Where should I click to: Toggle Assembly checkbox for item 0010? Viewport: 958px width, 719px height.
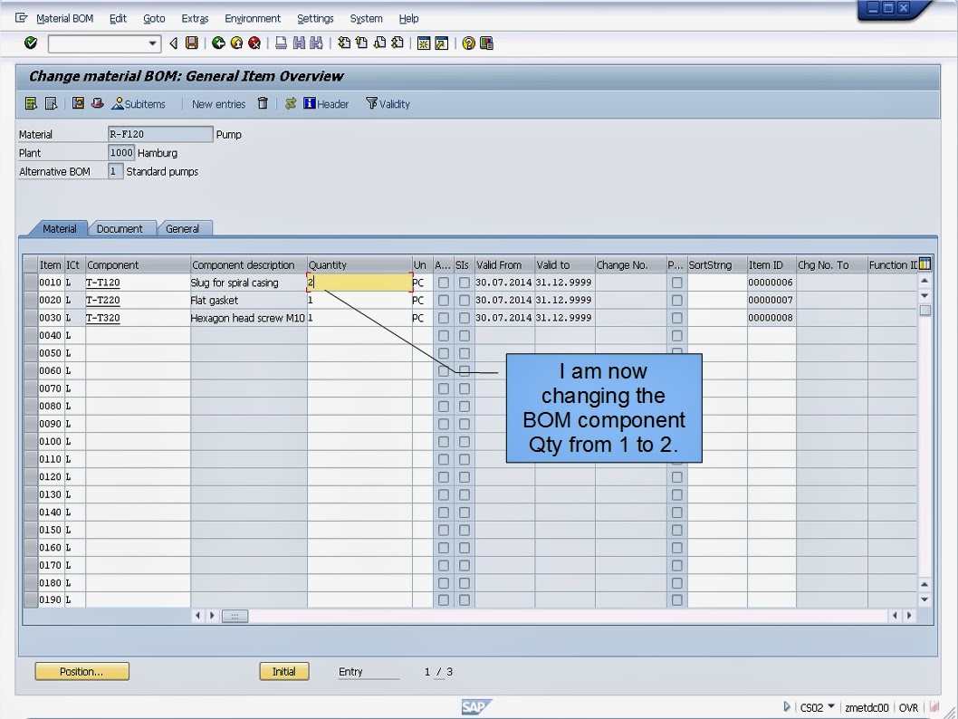[444, 283]
